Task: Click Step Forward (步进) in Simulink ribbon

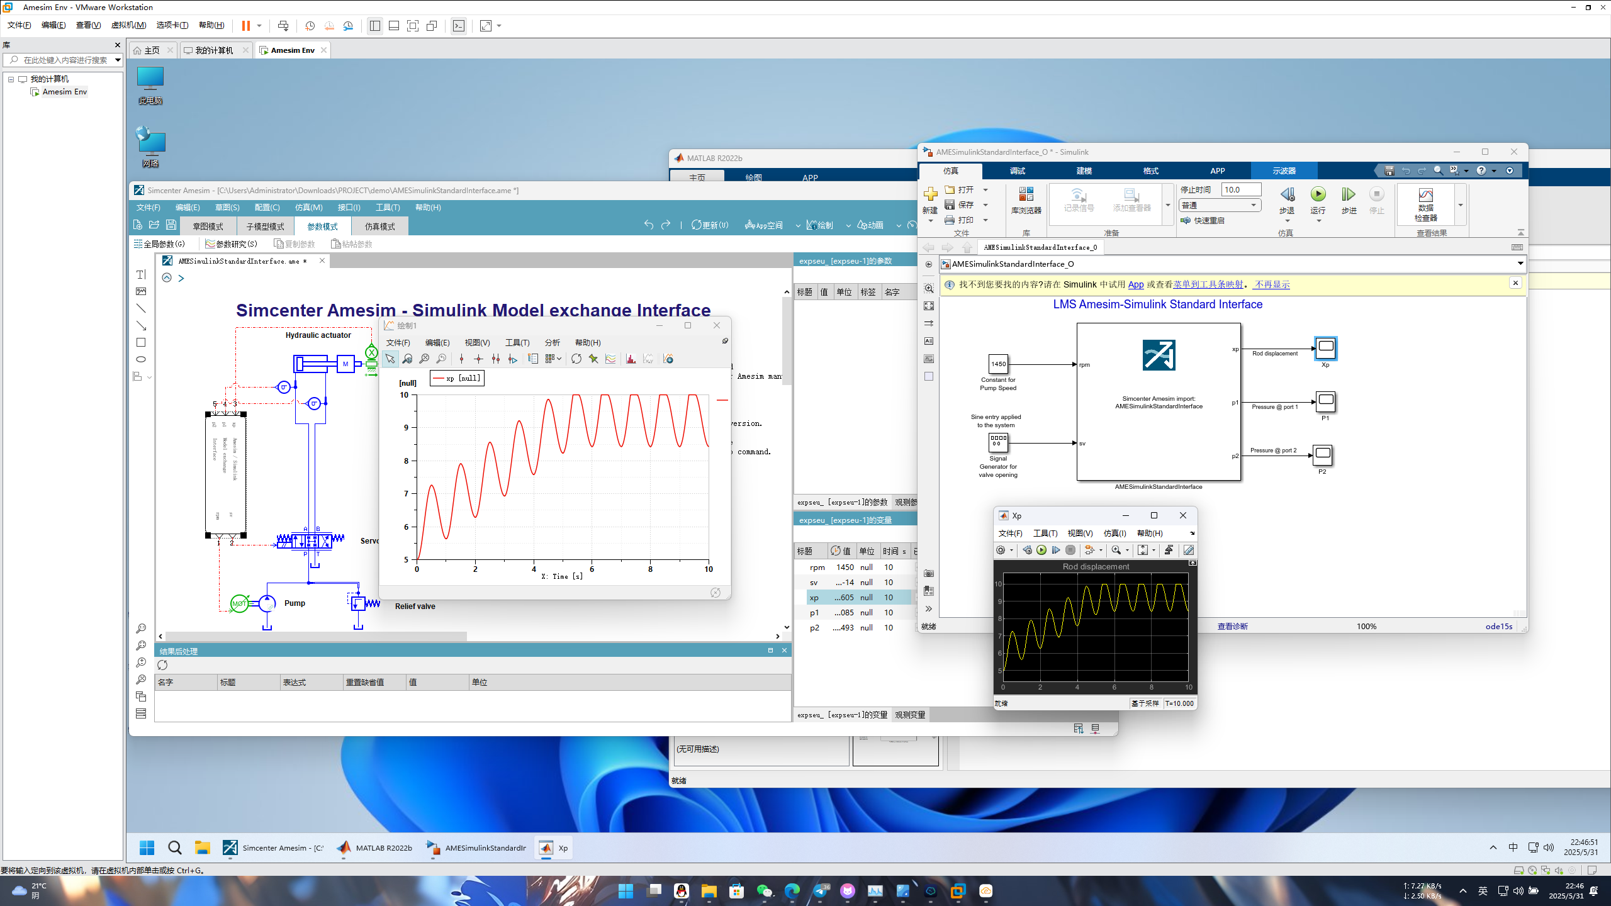Action: pyautogui.click(x=1349, y=200)
